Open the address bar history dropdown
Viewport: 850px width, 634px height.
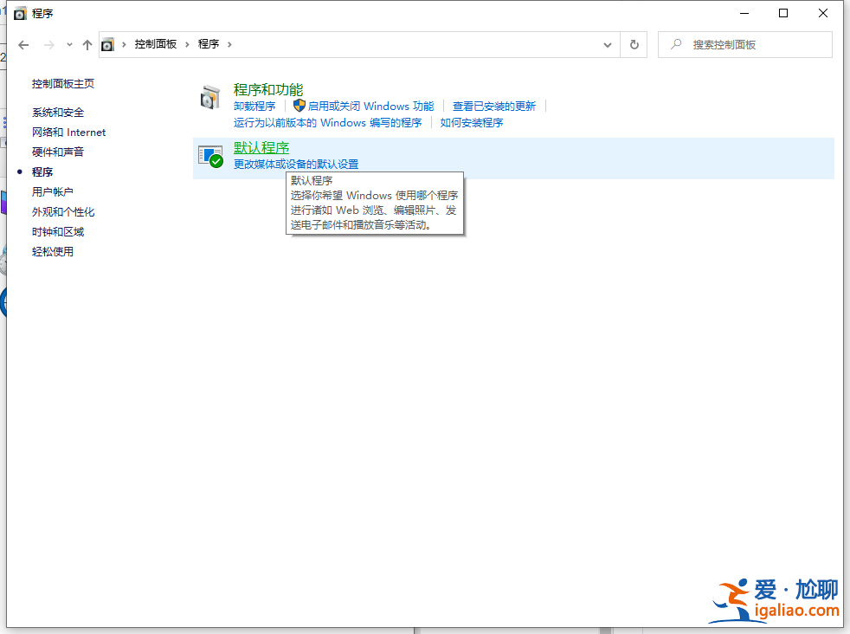coord(608,44)
